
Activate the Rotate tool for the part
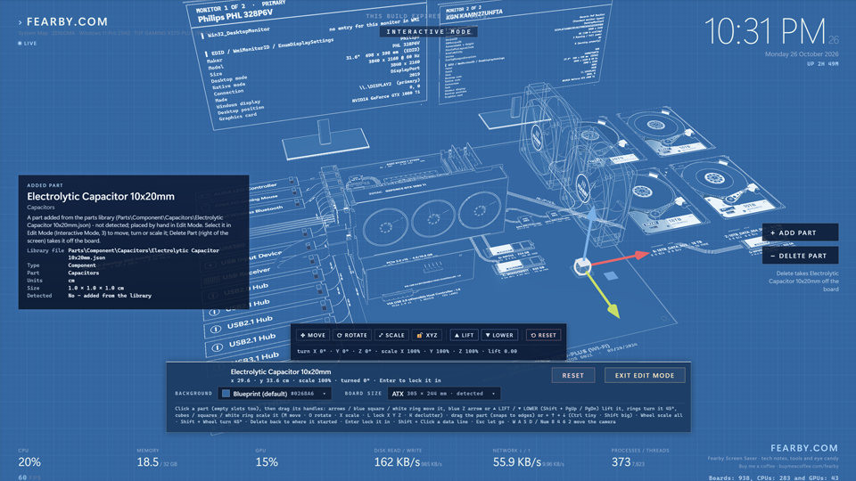point(352,336)
